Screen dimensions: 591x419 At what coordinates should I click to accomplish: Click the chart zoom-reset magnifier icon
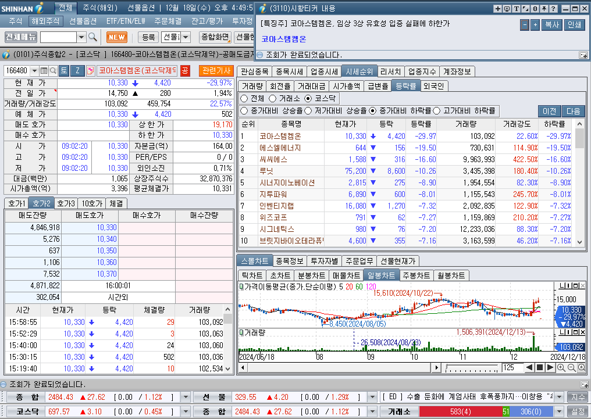582,367
